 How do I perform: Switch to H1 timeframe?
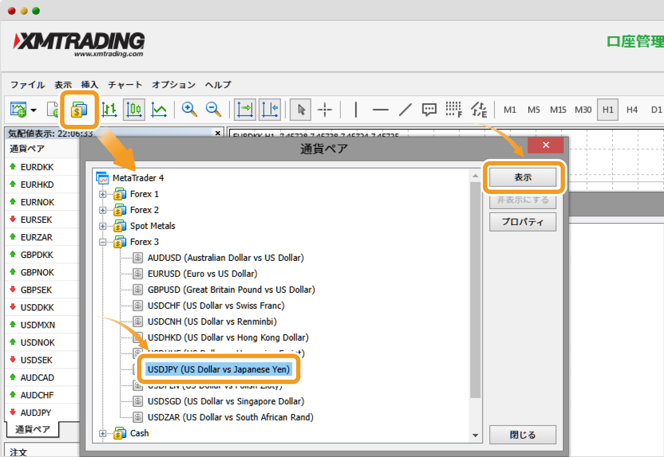tap(608, 110)
